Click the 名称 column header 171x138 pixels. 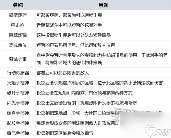(x=18, y=5)
